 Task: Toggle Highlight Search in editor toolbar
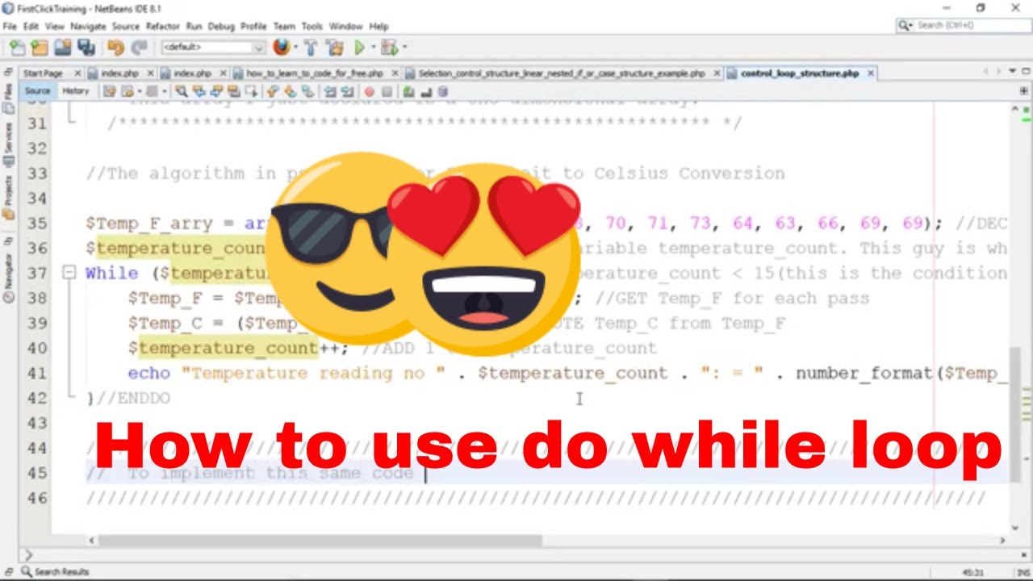coord(232,91)
